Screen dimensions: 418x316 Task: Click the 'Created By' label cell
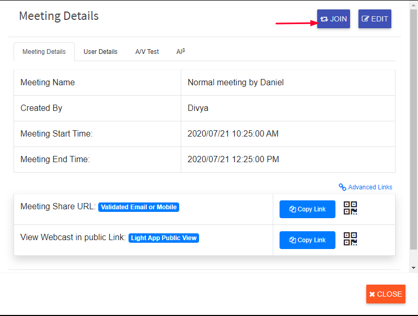[x=97, y=108]
